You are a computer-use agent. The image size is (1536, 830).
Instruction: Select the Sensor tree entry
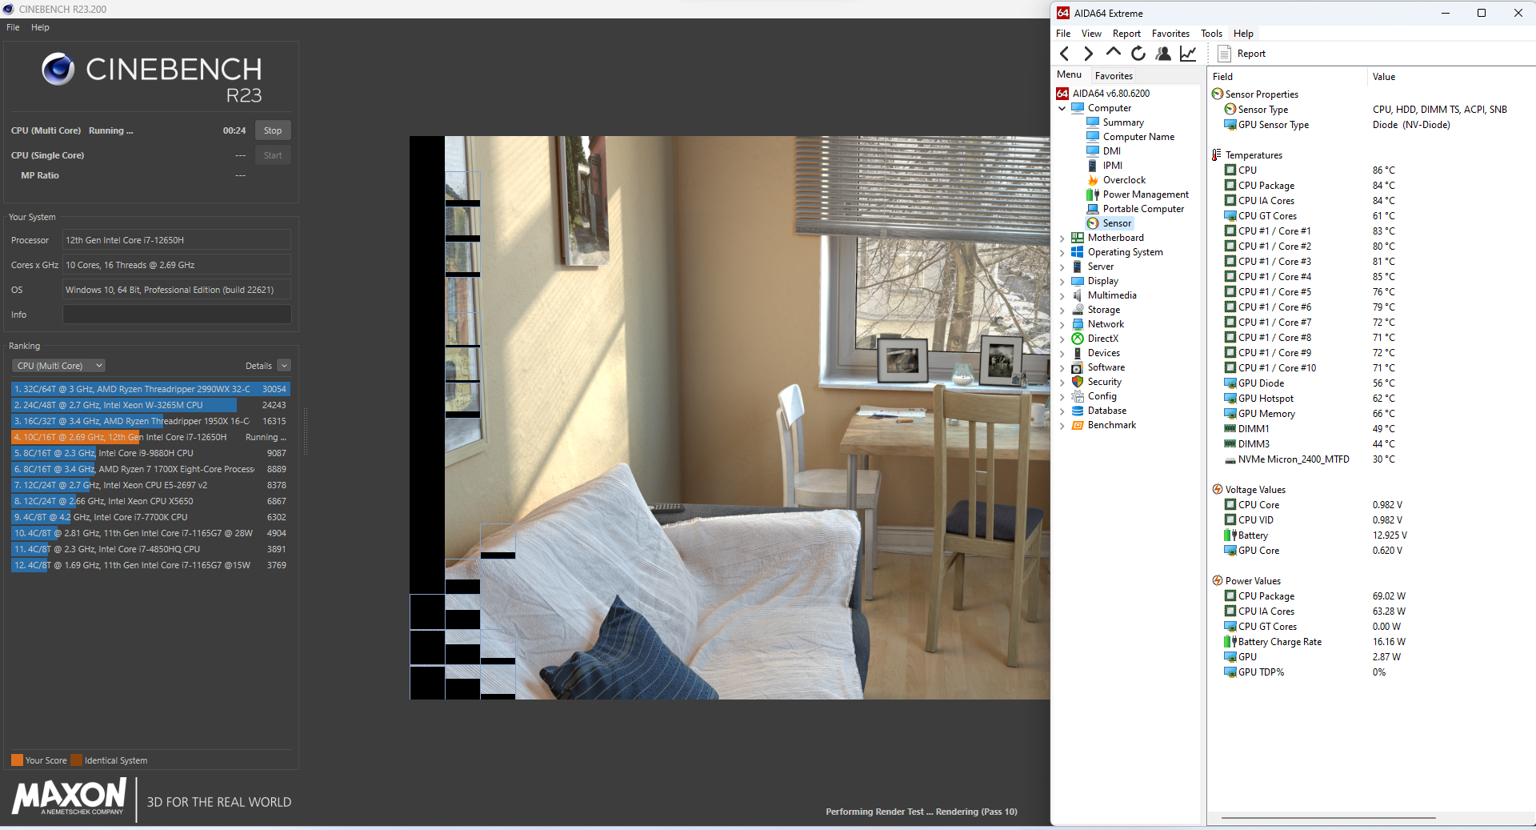[1117, 223]
